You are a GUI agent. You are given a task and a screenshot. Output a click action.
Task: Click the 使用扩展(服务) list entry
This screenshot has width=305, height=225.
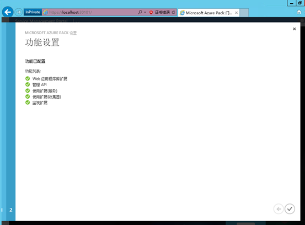[x=45, y=91]
